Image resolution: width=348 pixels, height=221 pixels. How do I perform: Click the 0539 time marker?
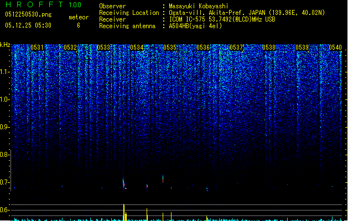click(x=302, y=48)
